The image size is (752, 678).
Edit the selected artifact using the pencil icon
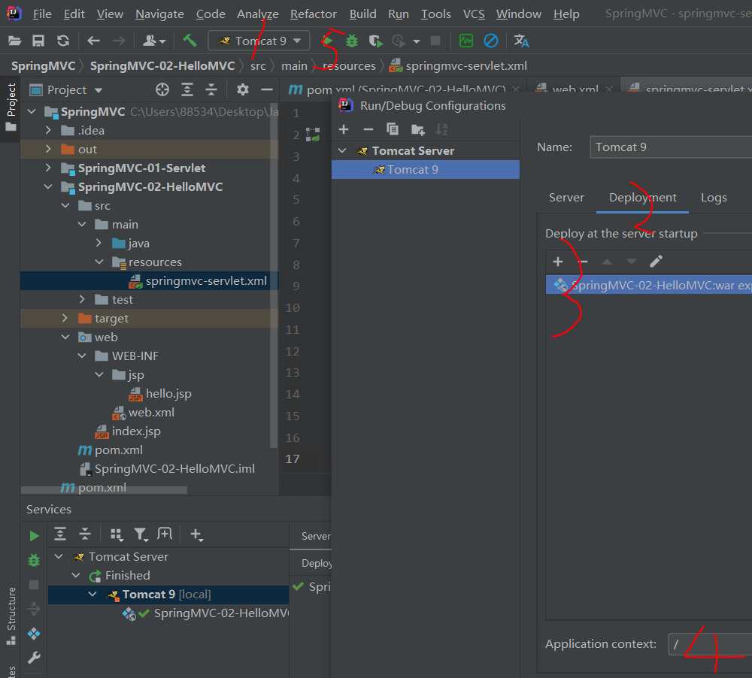(656, 262)
